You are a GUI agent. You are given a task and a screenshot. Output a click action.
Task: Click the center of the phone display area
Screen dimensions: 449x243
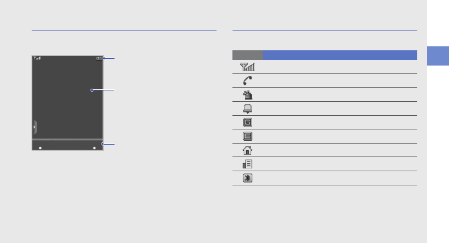tap(67, 97)
